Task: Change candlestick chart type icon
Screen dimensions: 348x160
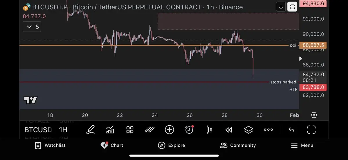Action: [x=209, y=130]
